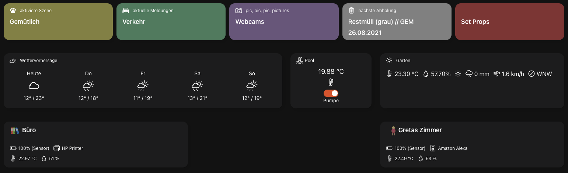Toggle the Pool Pumpe switch
The image size is (568, 173).
331,93
